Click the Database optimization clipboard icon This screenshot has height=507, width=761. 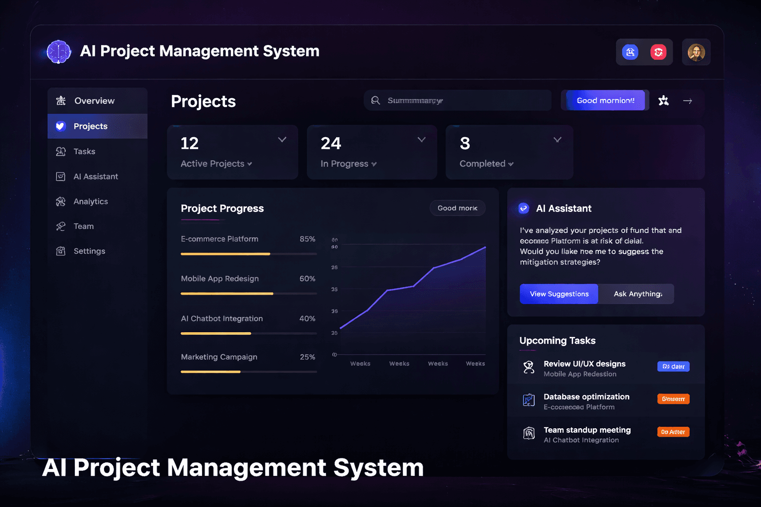529,400
